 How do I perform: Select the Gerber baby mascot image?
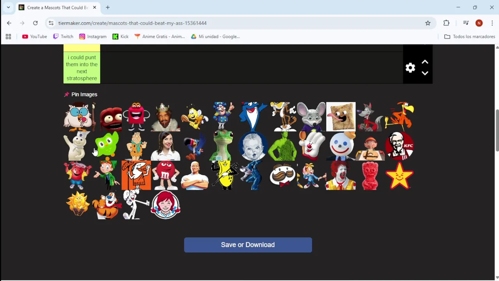pos(253,146)
